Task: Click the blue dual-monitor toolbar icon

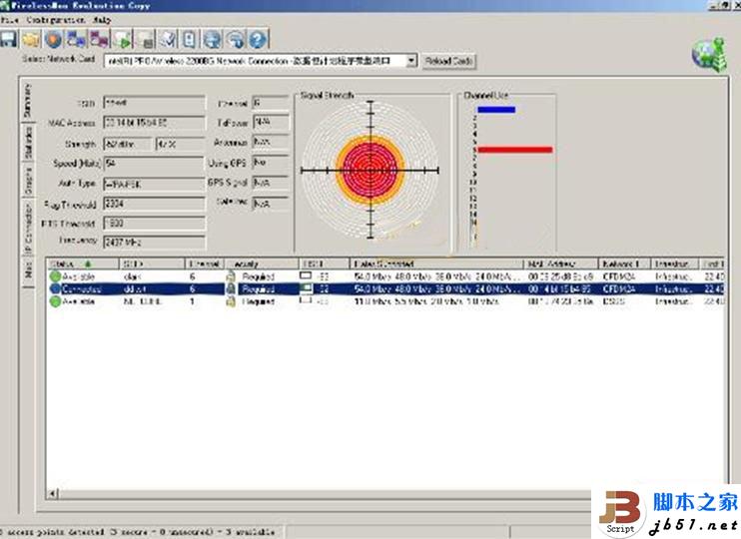Action: point(76,39)
